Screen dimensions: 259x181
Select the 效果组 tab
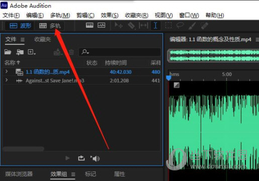(x=59, y=174)
